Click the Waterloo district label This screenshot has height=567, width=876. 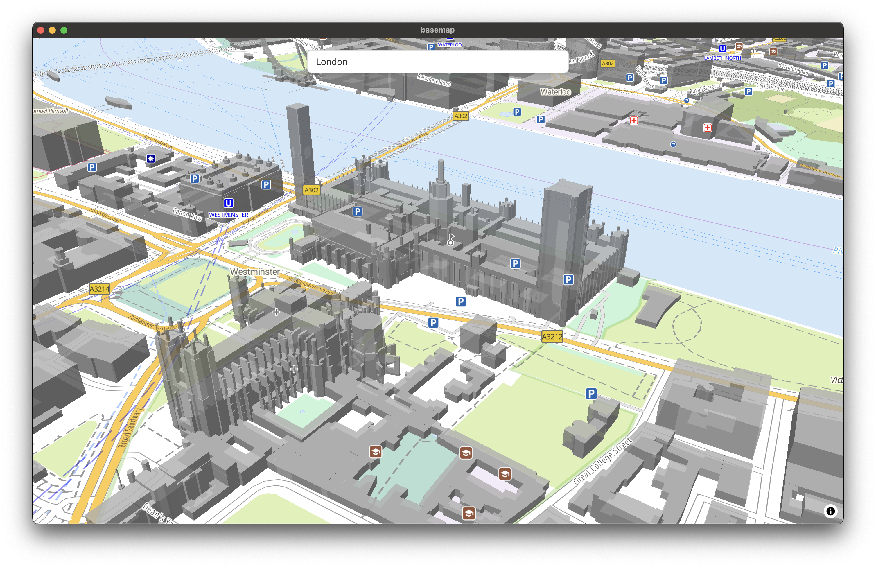click(555, 92)
